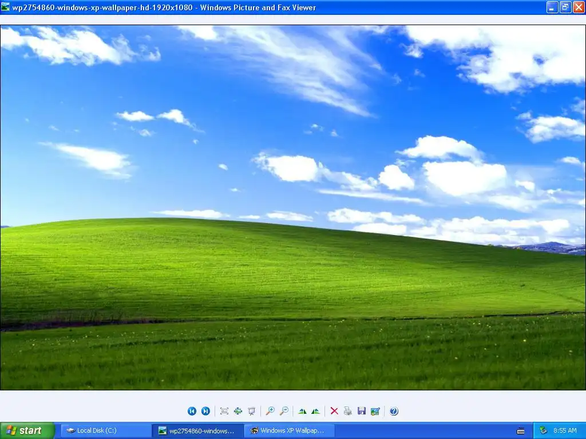
Task: Click the keyboard icon in taskbar
Action: [x=521, y=431]
